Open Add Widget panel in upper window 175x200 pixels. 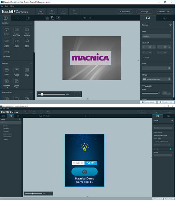pos(5,18)
